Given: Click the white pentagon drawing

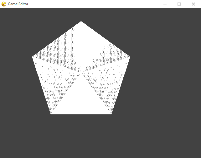Looking at the screenshot, I should pos(81,68).
